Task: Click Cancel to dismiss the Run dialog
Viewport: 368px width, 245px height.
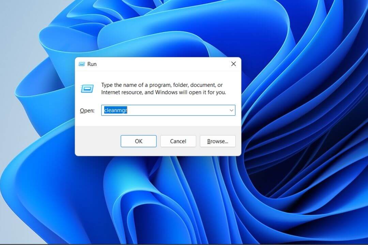Action: coord(178,141)
